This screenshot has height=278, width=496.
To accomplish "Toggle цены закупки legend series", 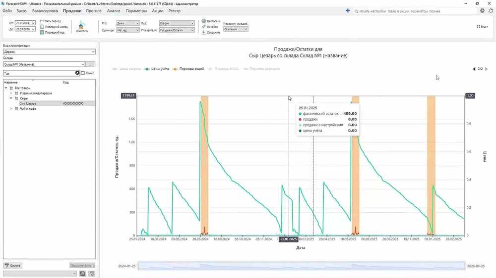I will tap(126, 69).
